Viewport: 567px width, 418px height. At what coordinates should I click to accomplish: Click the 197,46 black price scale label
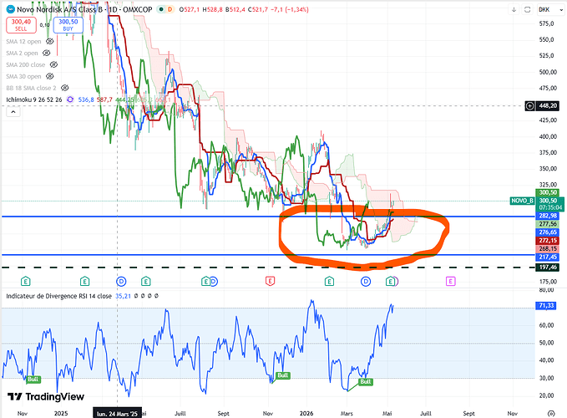pyautogui.click(x=548, y=268)
